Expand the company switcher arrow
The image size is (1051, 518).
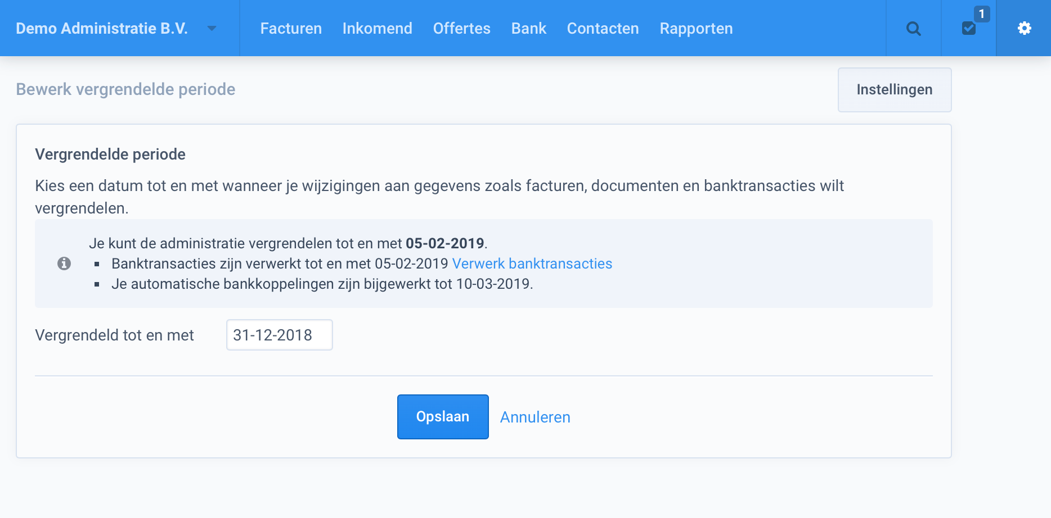[x=212, y=29]
